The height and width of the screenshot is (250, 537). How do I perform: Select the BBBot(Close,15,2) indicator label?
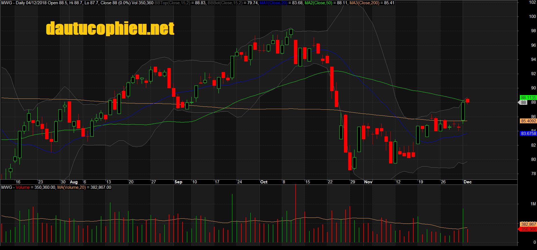225,3
